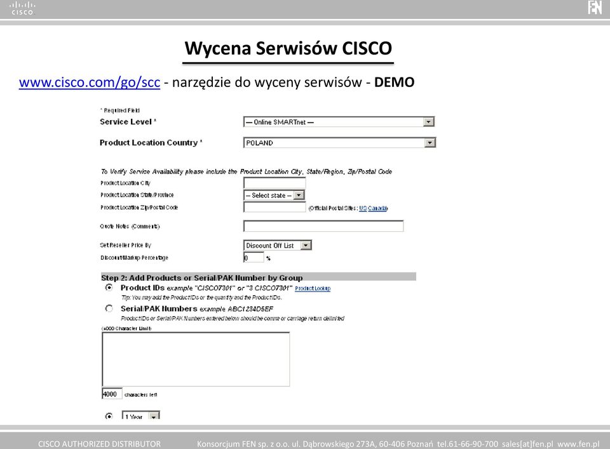Viewport: 610px width, 449px height.
Task: Click the 4000 characters left counter field
Action: click(x=112, y=394)
